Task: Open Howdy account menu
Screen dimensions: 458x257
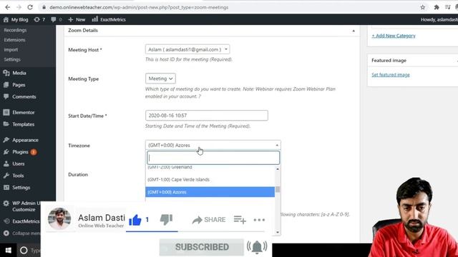Action: (x=439, y=19)
